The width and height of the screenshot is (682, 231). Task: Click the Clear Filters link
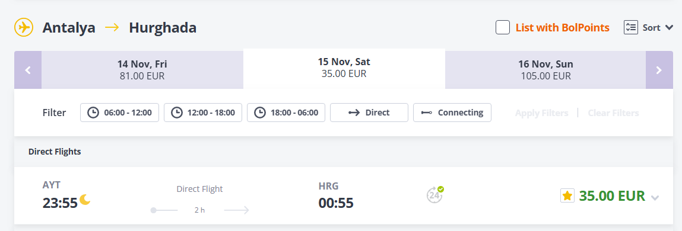(613, 113)
